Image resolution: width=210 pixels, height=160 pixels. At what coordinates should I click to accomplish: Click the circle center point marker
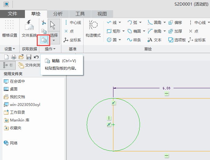[x=113, y=125]
